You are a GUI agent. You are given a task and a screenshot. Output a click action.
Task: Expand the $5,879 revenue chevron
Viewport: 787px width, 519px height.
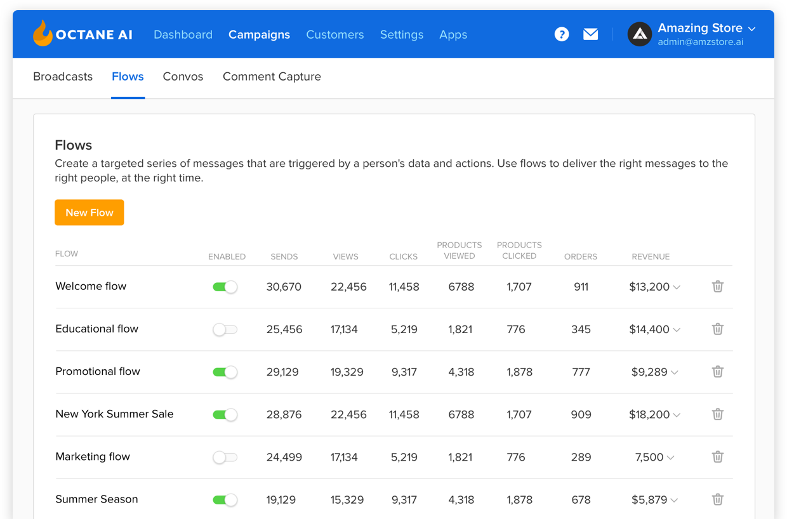point(674,501)
